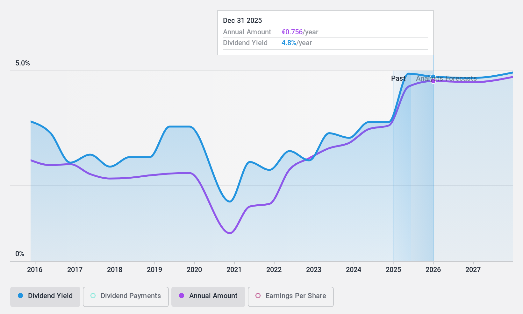
Task: Click the 5.0% y-axis label
Action: click(23, 63)
